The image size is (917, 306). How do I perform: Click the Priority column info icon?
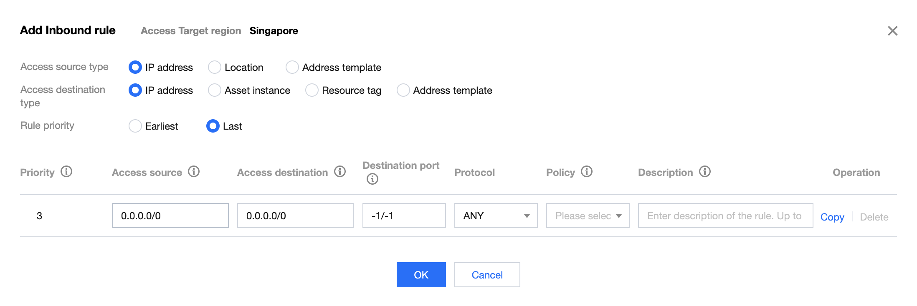[66, 171]
